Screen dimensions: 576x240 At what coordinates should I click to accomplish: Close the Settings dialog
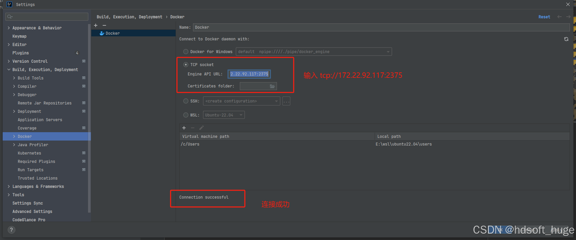pyautogui.click(x=568, y=4)
